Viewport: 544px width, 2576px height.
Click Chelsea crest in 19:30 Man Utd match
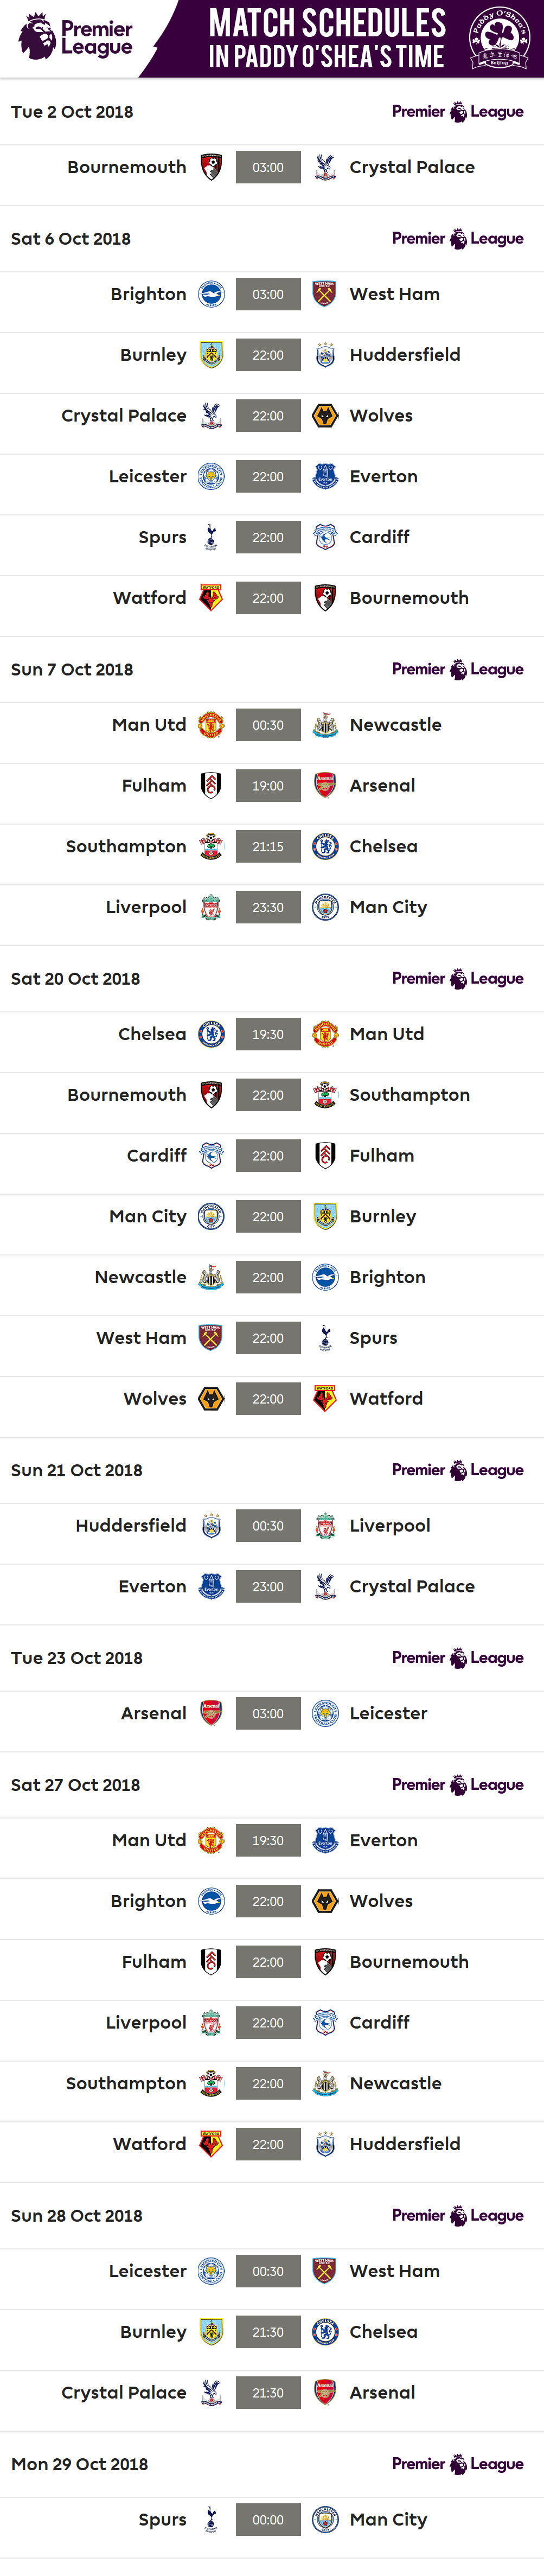pyautogui.click(x=211, y=1034)
